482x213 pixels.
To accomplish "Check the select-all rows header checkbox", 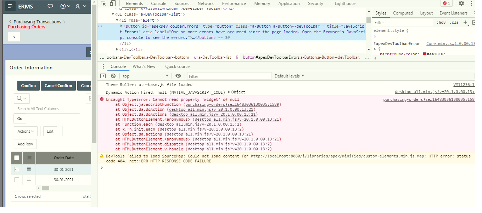I will click(x=17, y=158).
